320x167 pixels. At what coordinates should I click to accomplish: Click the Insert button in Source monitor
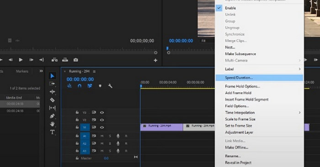(54, 60)
